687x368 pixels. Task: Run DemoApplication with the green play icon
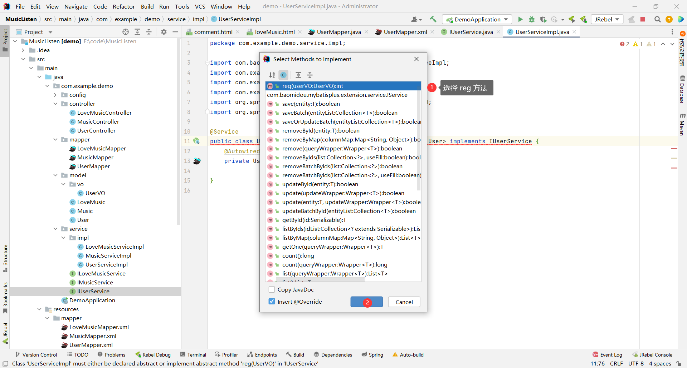click(520, 19)
